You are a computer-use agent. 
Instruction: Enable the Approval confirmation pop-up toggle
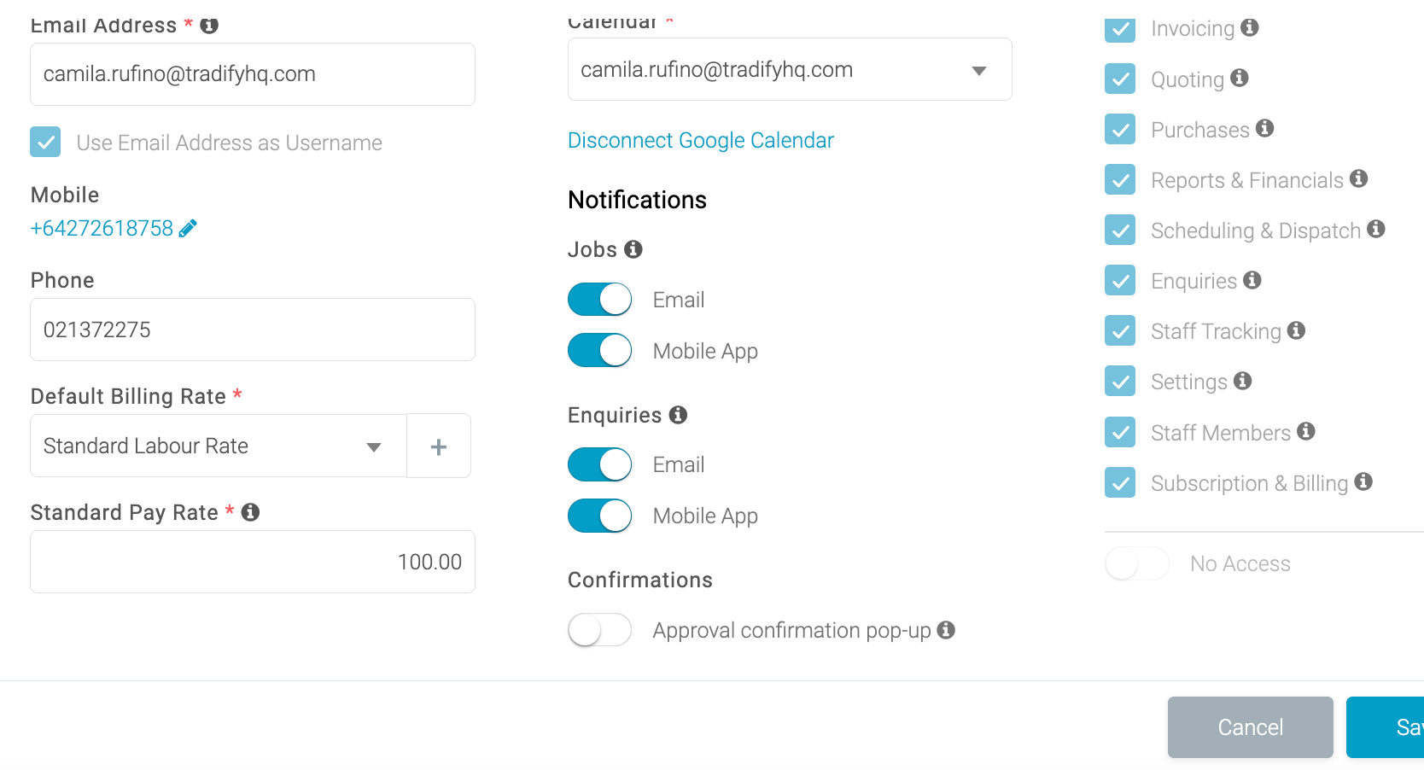coord(599,629)
